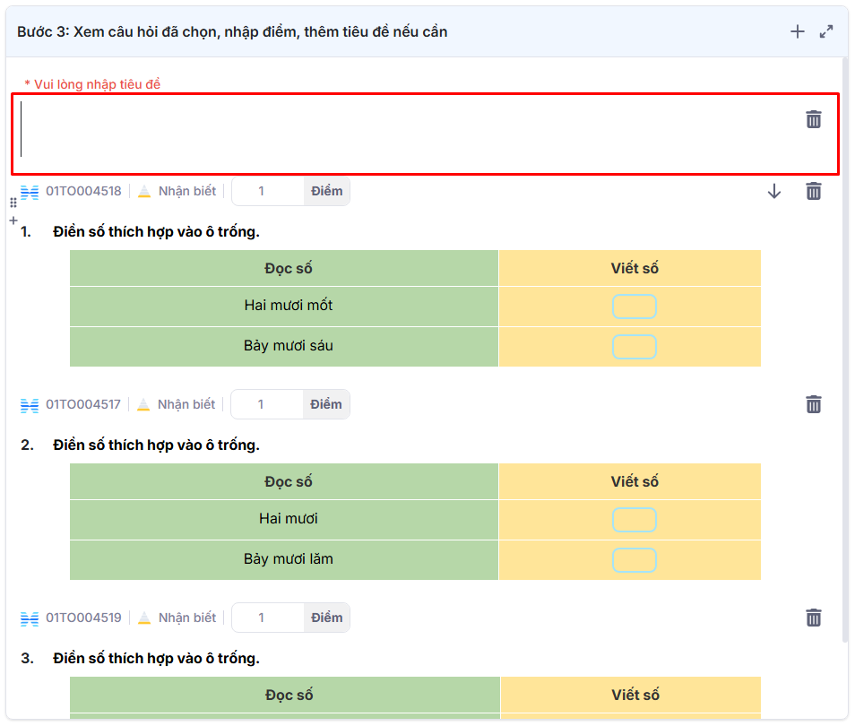Image resolution: width=855 pixels, height=726 pixels.
Task: Click the answer box for Bảy mươi sáu
Action: pyautogui.click(x=634, y=346)
